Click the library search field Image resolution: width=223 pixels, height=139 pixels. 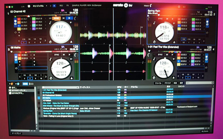(200, 83)
